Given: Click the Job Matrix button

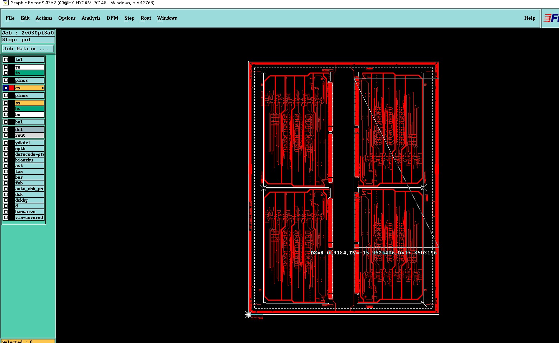Looking at the screenshot, I should click(x=28, y=48).
